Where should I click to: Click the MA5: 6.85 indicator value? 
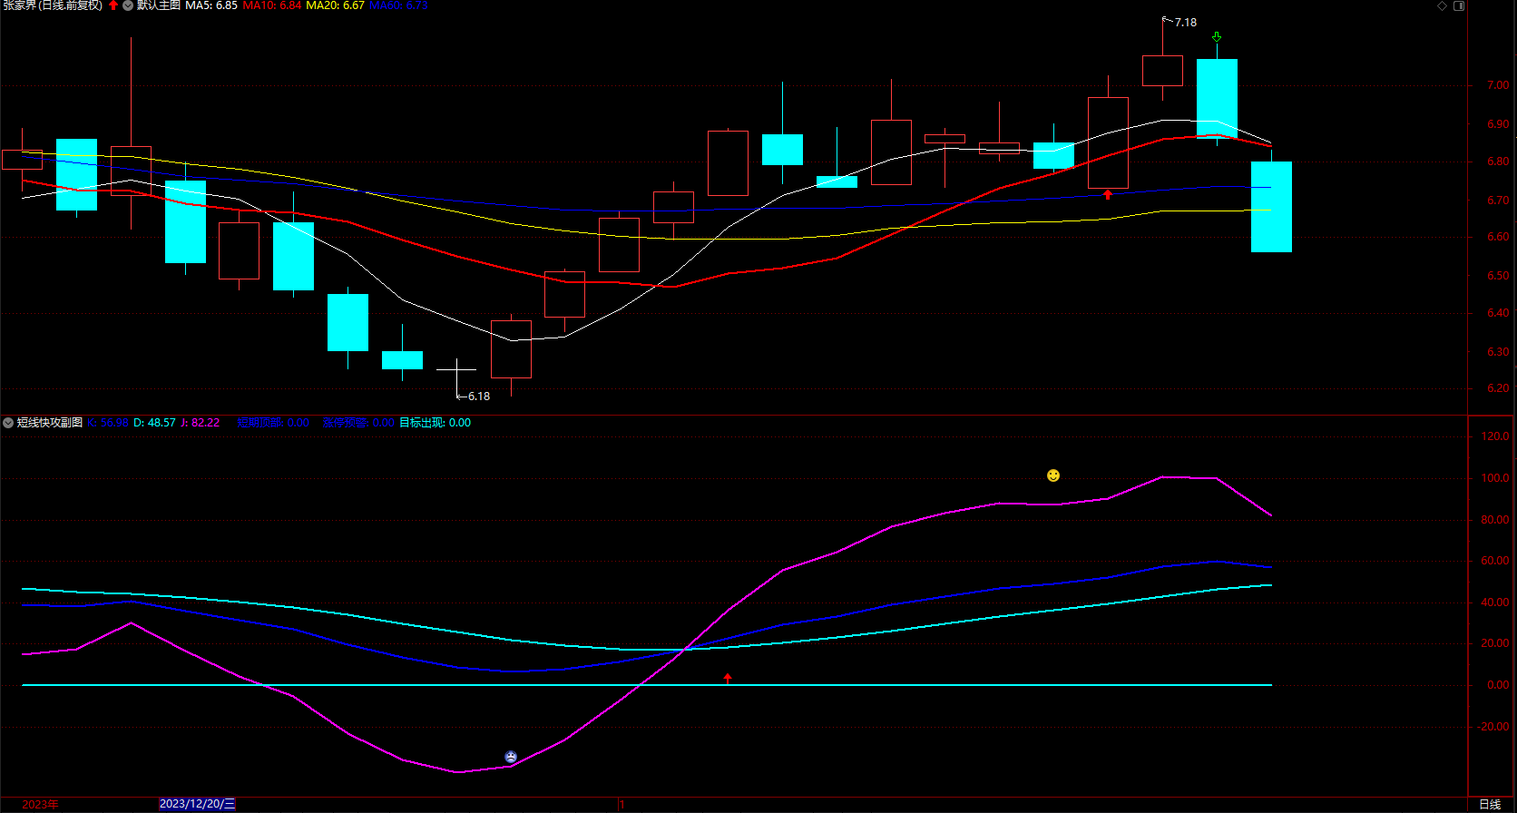[x=211, y=5]
